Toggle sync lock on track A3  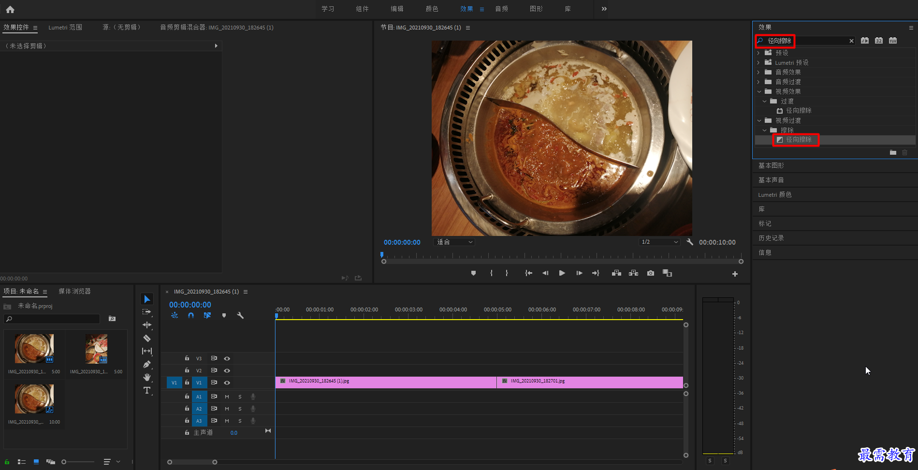click(214, 421)
